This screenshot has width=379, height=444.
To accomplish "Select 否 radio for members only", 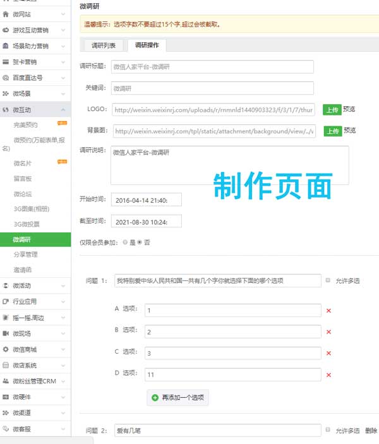I will pos(140,242).
